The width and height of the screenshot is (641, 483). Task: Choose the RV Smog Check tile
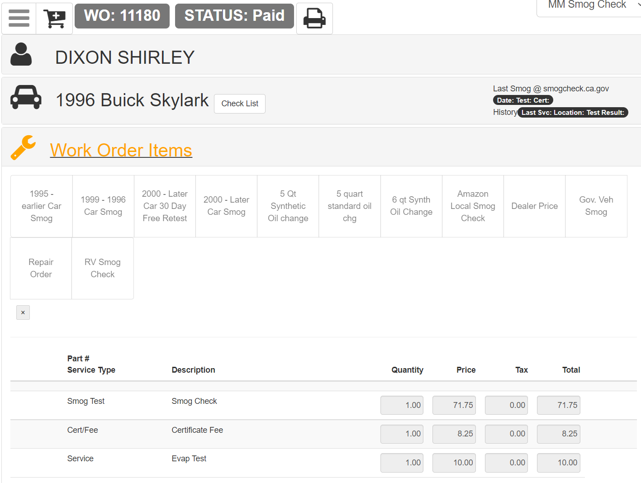pos(103,268)
